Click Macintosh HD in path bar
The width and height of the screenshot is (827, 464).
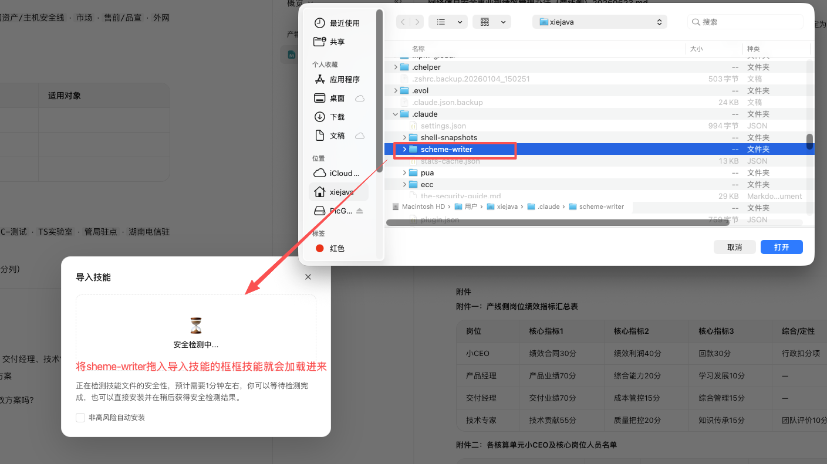pyautogui.click(x=418, y=206)
